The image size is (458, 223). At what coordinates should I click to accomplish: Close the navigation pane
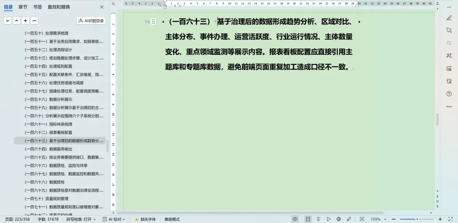click(x=102, y=7)
